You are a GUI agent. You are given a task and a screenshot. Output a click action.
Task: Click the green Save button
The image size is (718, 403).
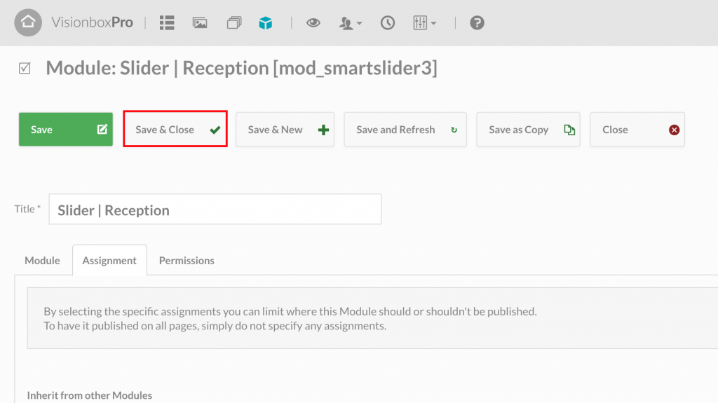(66, 130)
